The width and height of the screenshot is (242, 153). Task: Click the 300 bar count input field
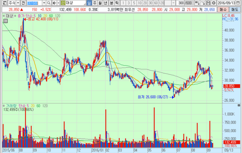(x=181, y=3)
